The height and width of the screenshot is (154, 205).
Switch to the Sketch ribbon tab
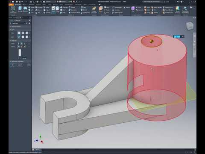[x=25, y=5]
